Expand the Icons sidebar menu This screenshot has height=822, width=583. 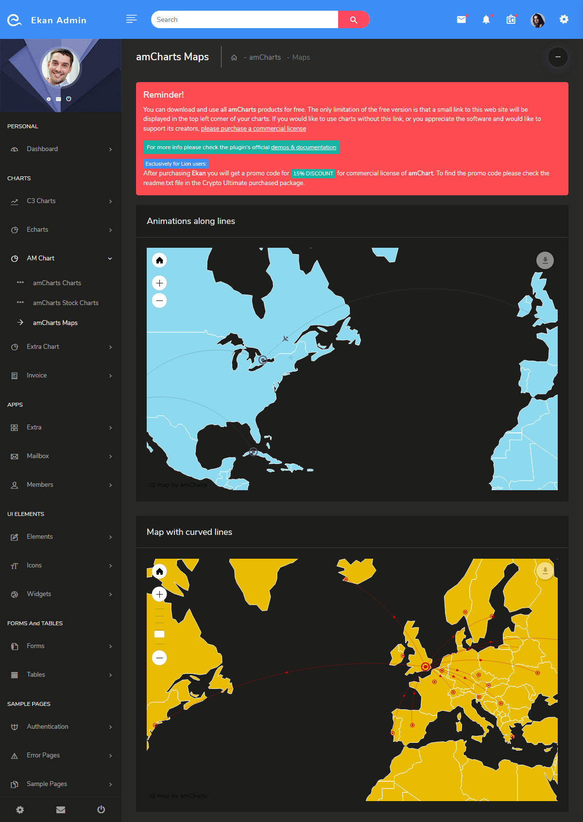coord(61,565)
